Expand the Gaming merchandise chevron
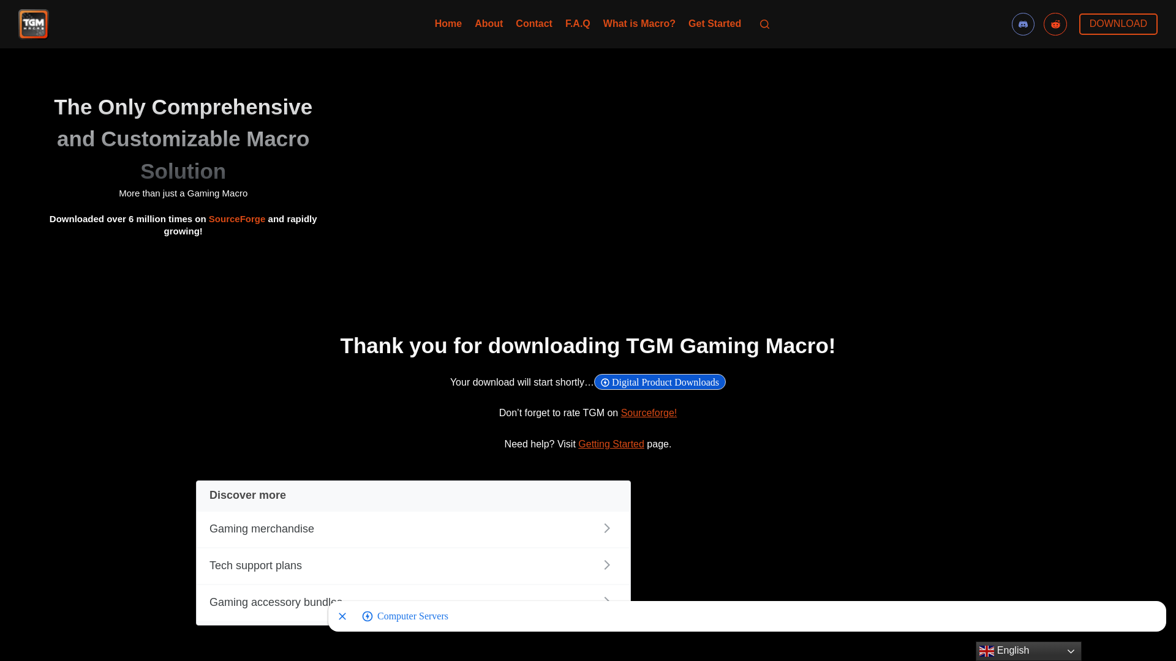 pos(607,528)
